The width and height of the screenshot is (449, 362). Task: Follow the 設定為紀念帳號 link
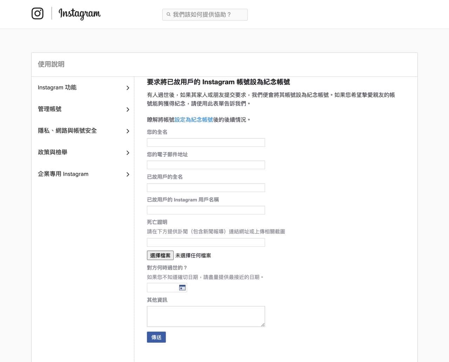point(194,120)
